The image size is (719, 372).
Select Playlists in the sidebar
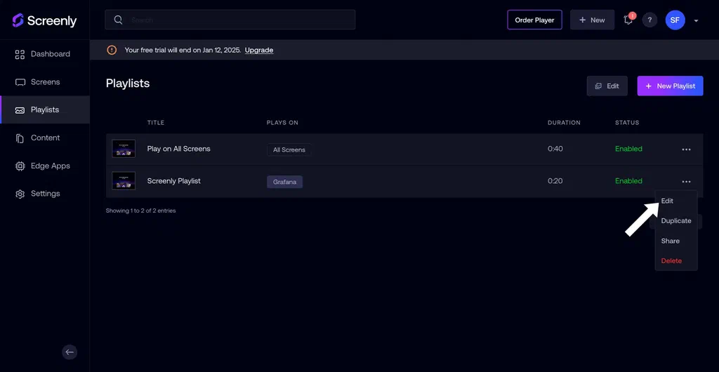click(x=44, y=110)
